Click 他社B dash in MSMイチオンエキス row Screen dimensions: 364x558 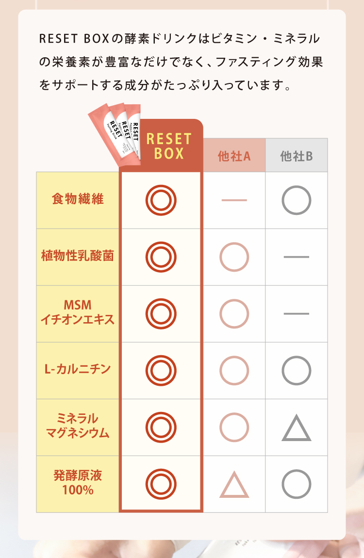tap(297, 313)
